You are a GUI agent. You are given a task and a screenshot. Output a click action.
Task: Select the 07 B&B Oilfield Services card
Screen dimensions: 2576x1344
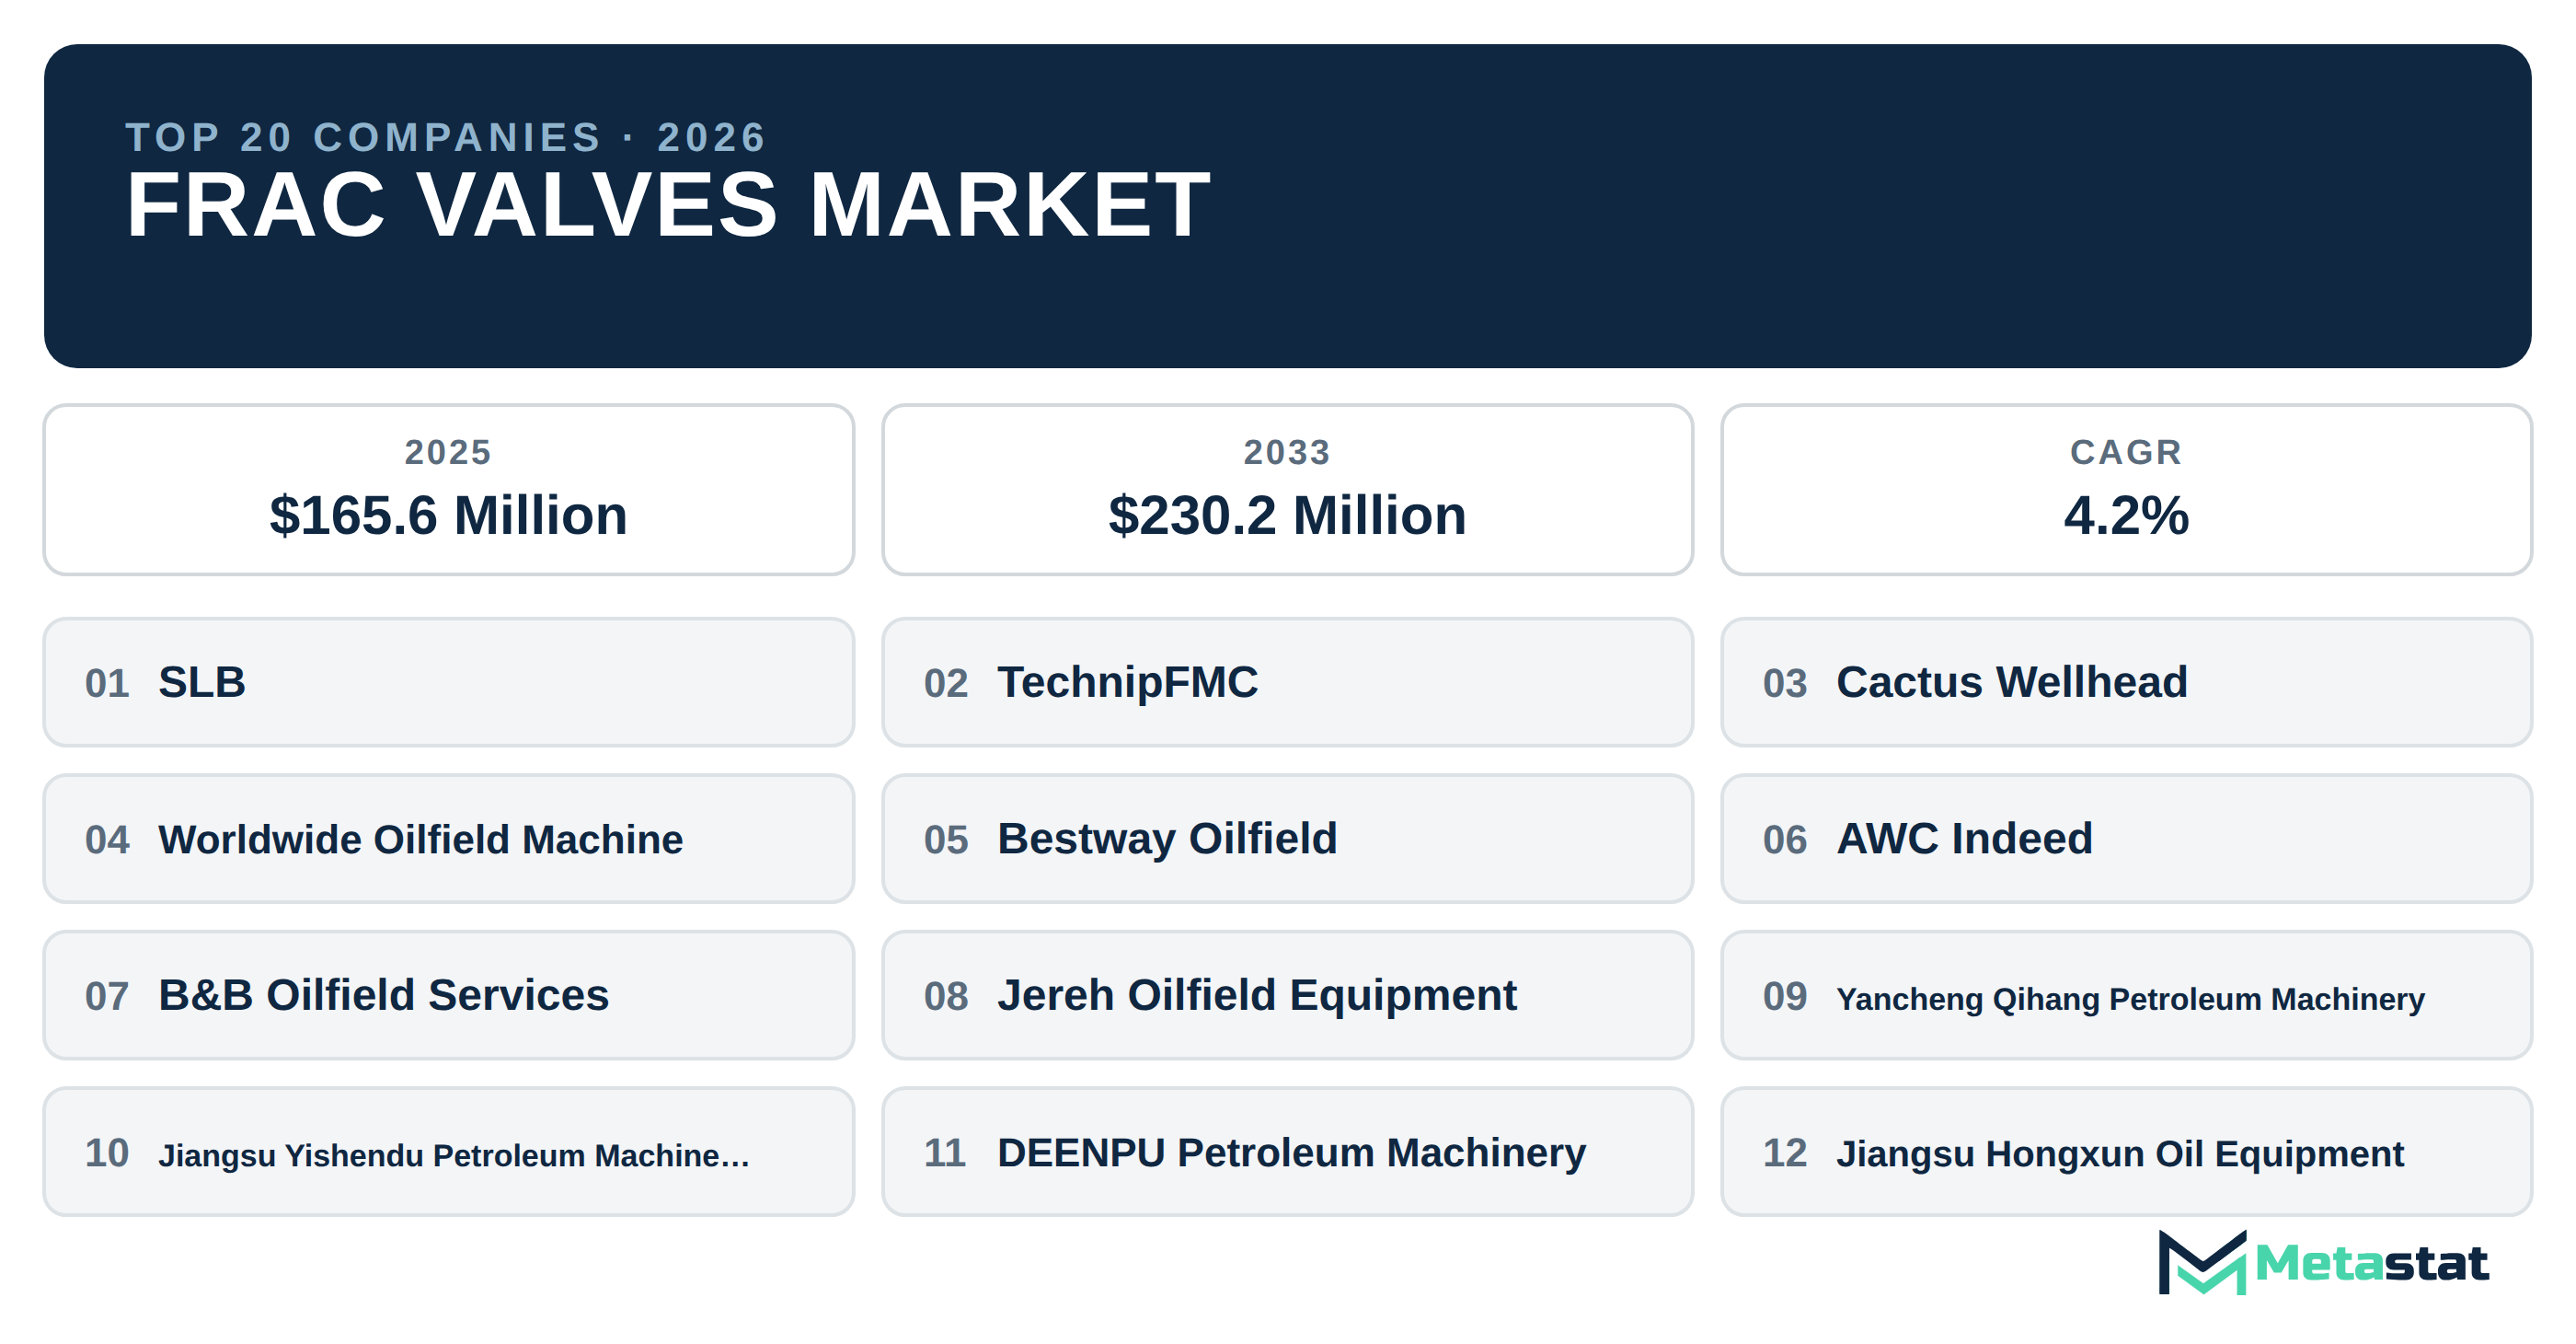coord(449,996)
